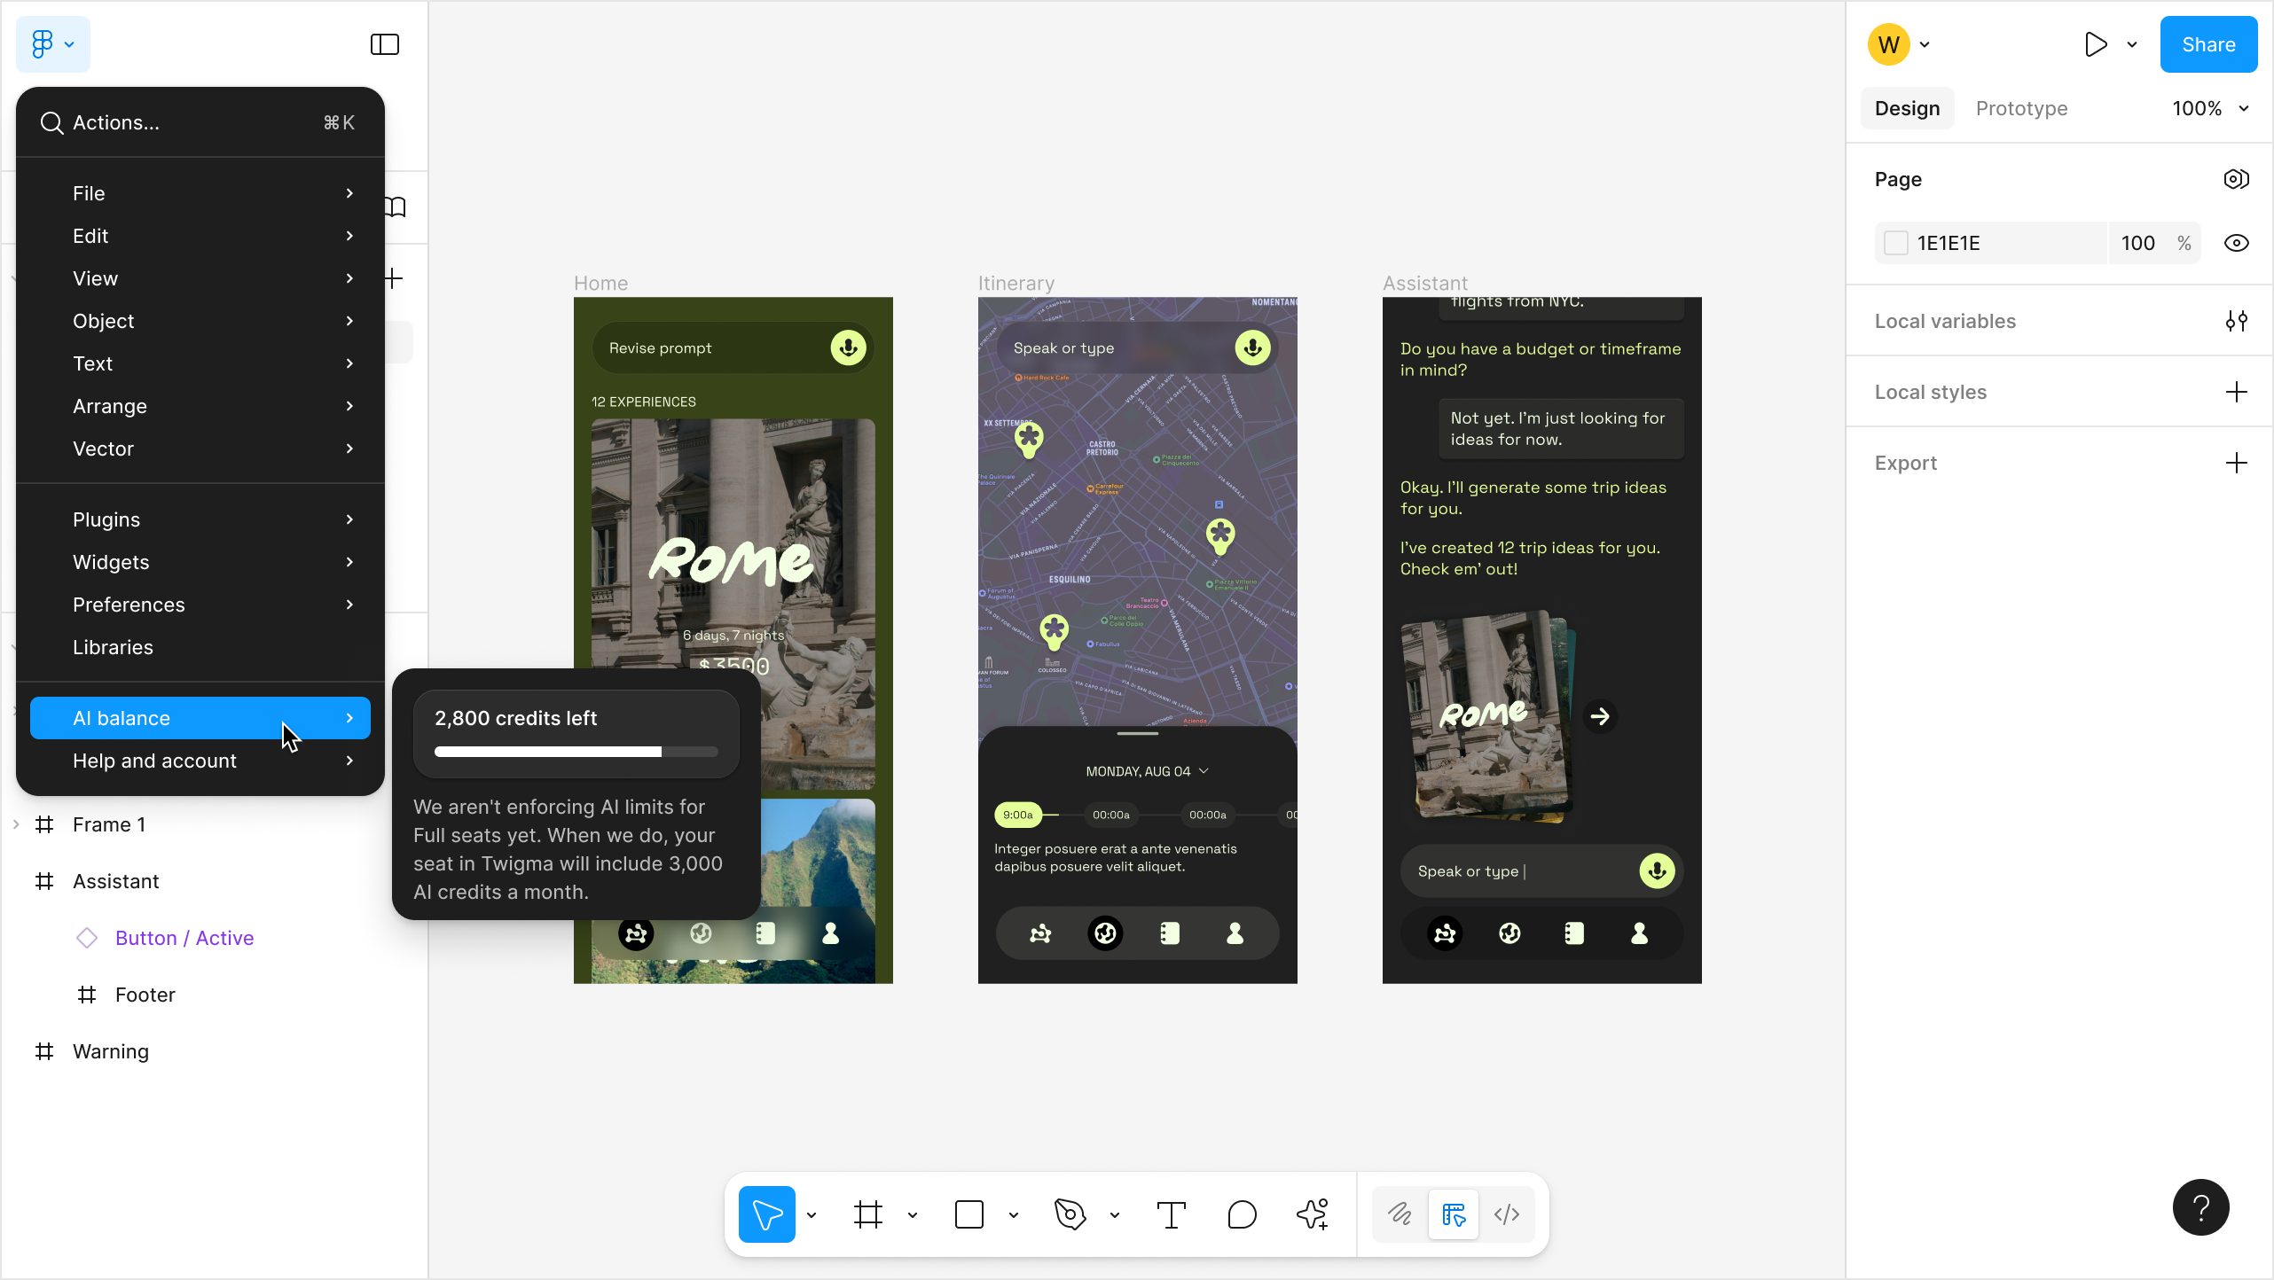Select the Pen tool
2274x1280 pixels.
point(1070,1214)
